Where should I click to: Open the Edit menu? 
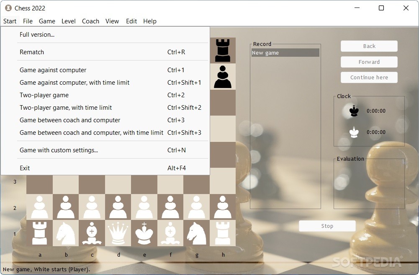coord(131,21)
